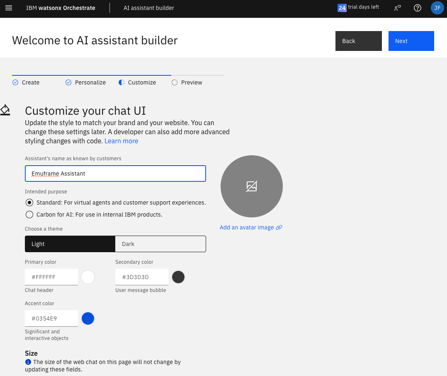The height and width of the screenshot is (376, 447).
Task: Click the 'Welcome to AI assistant builder' heading
Action: click(x=95, y=41)
